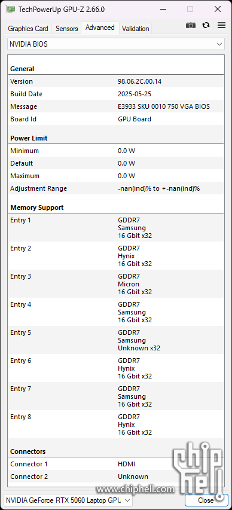Open the RTX 5060 Laptop GPU selector
232x510 pixels.
pyautogui.click(x=68, y=500)
